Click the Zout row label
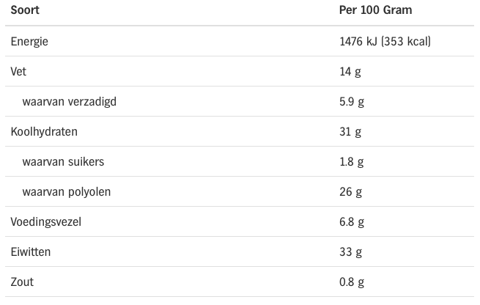Screen dimensions: 480x305 click(x=22, y=282)
